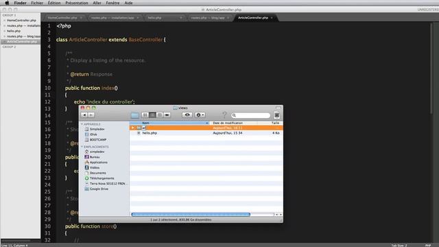439x247 pixels.
Task: Switch Finder to Cover Flow view
Action: pyautogui.click(x=167, y=115)
